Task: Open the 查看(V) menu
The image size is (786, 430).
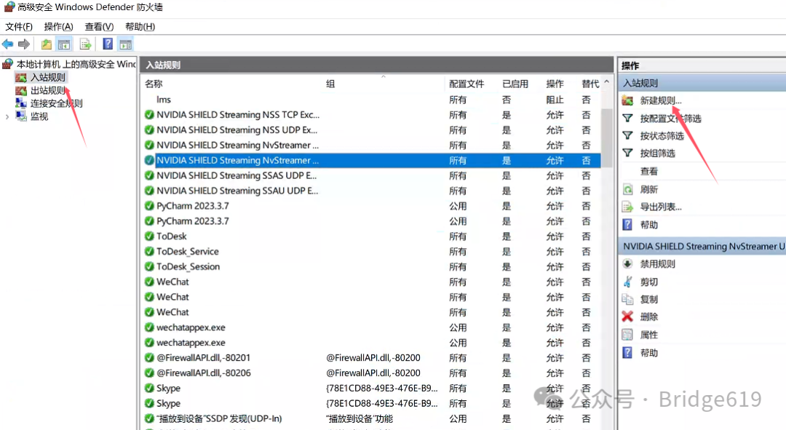Action: (99, 27)
